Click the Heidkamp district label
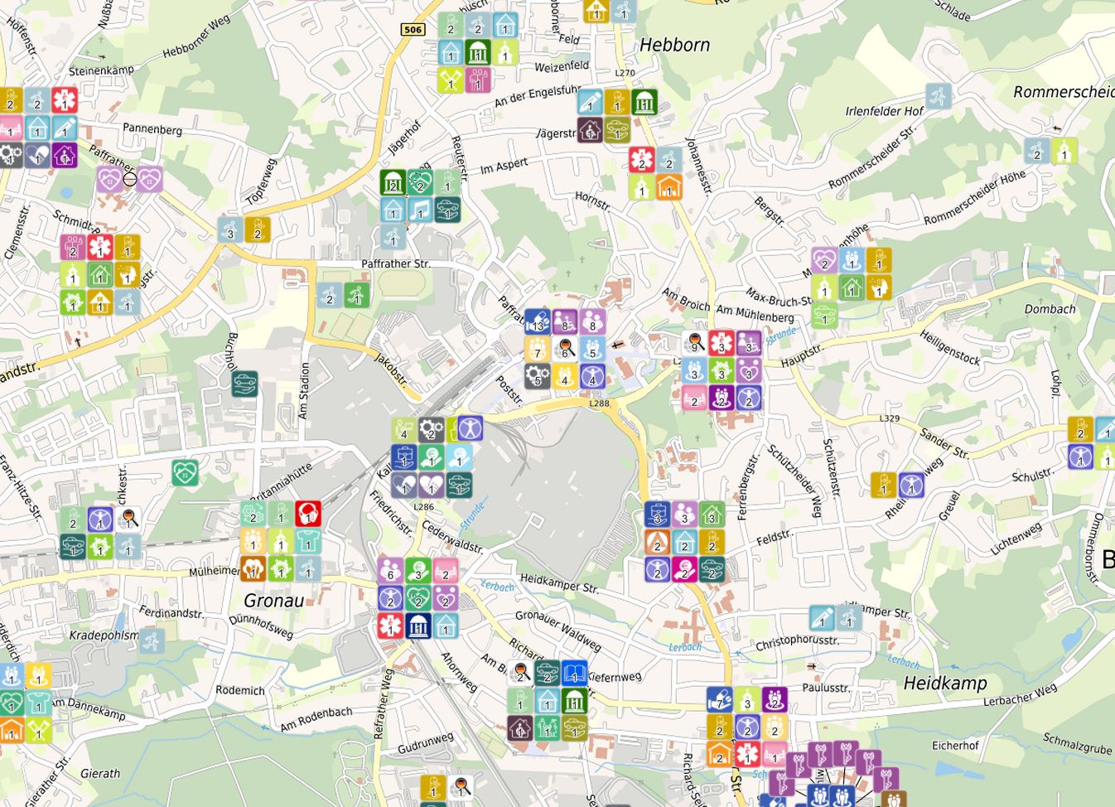Viewport: 1115px width, 807px height. (945, 684)
